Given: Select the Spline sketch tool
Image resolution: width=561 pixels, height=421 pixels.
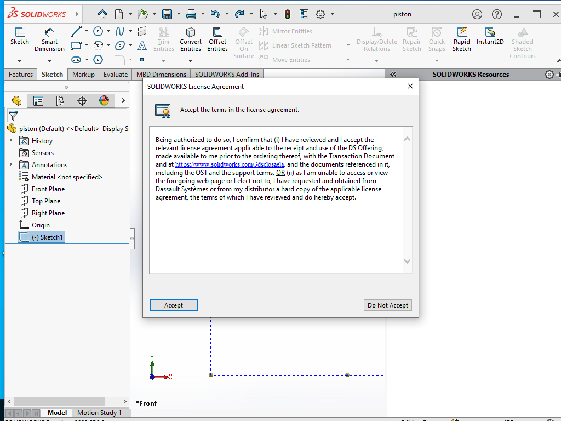Looking at the screenshot, I should click(120, 31).
